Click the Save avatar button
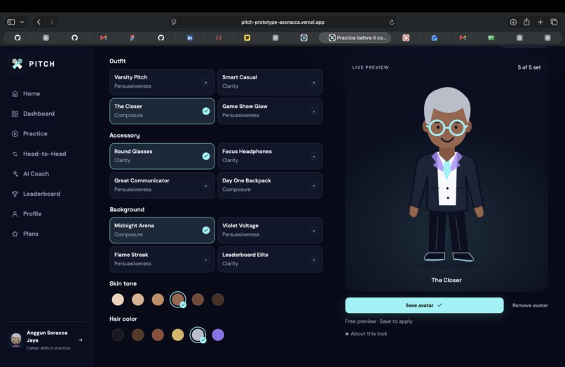The height and width of the screenshot is (367, 565). coord(424,305)
